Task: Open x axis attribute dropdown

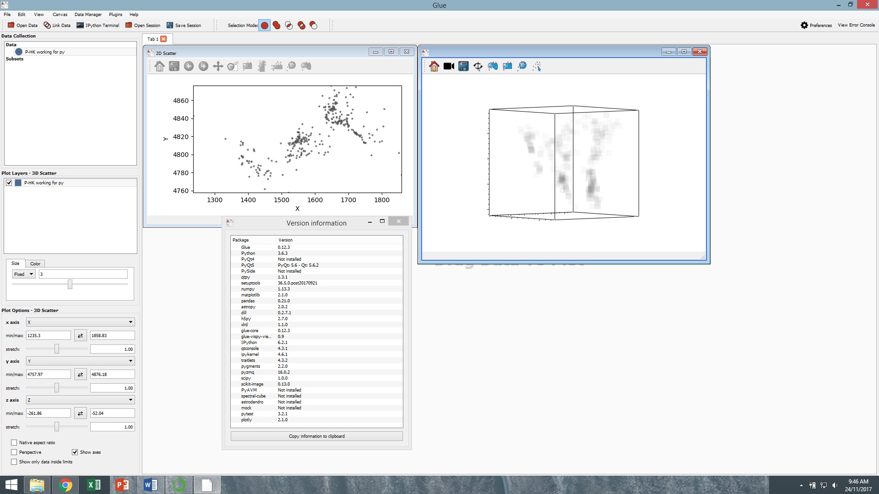Action: click(x=80, y=322)
